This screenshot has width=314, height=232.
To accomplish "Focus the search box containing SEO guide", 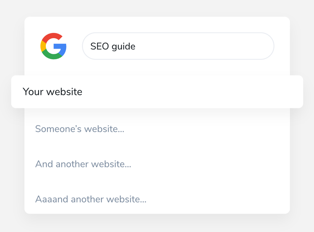I will point(178,46).
